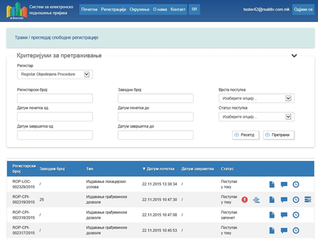This screenshot has height=240, width=318.
Task: Click tester42@reaktiv.com.mk account link
Action: pos(266,10)
